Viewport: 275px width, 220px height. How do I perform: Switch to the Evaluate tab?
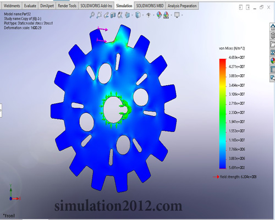pyautogui.click(x=30, y=6)
